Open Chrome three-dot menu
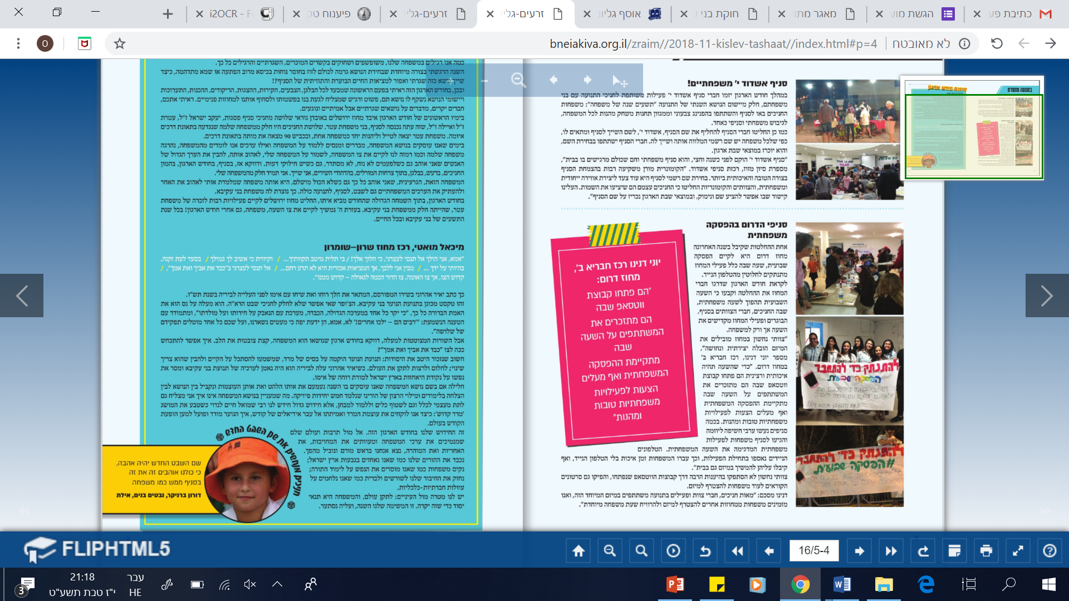 [18, 43]
